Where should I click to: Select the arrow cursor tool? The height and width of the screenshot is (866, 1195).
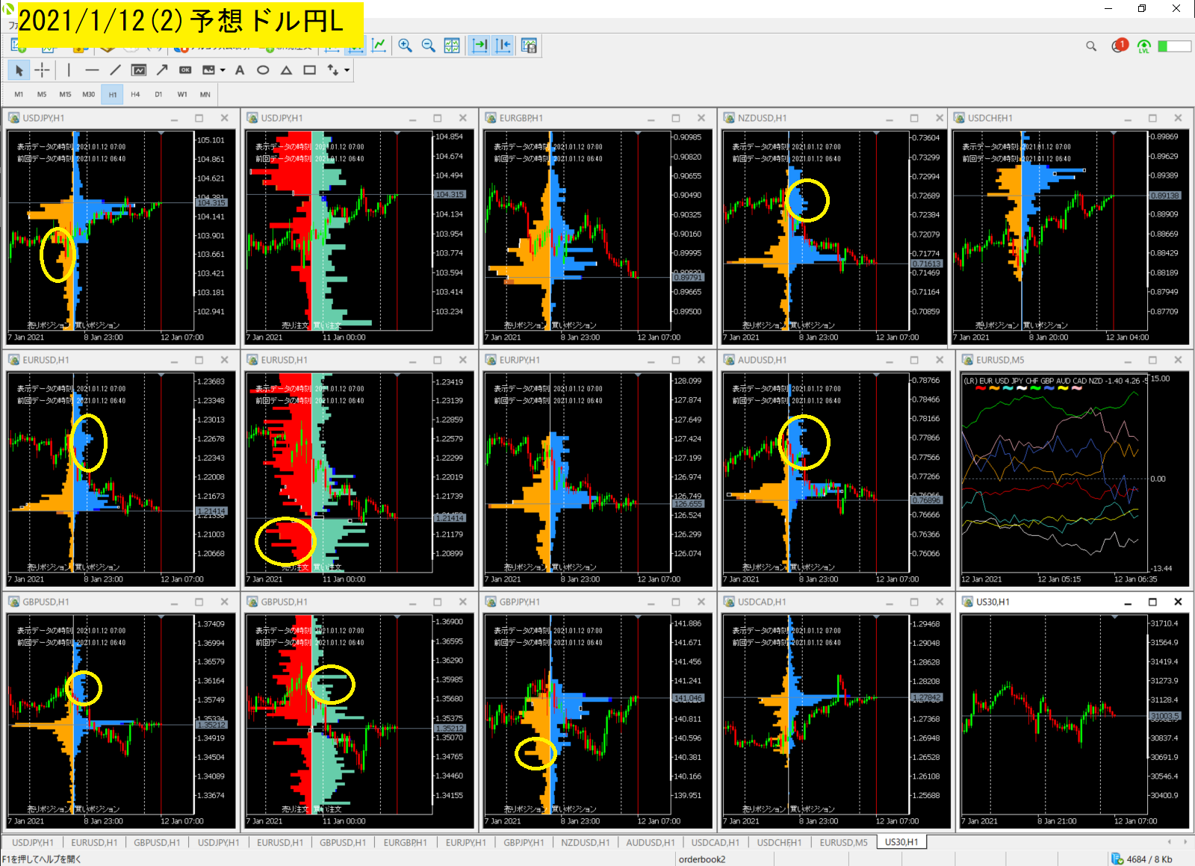tap(19, 70)
